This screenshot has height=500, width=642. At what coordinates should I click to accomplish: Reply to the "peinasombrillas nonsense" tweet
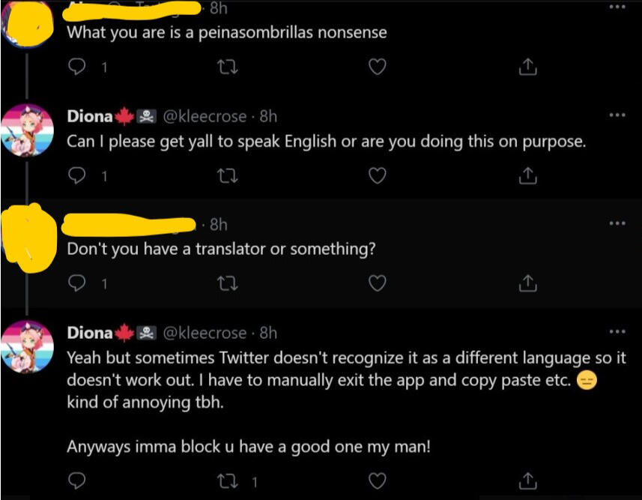[x=77, y=67]
